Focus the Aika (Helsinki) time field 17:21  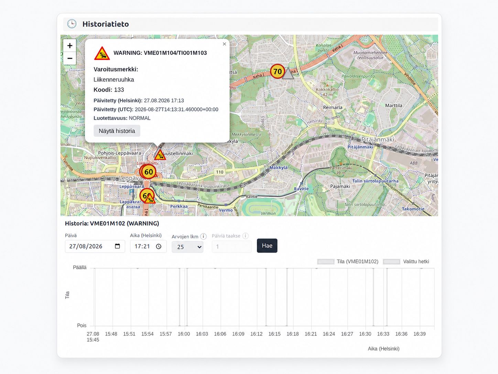pos(148,246)
